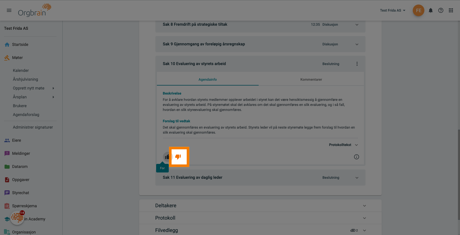Expand the Protokolltekst section
This screenshot has height=235, width=460.
point(344,145)
